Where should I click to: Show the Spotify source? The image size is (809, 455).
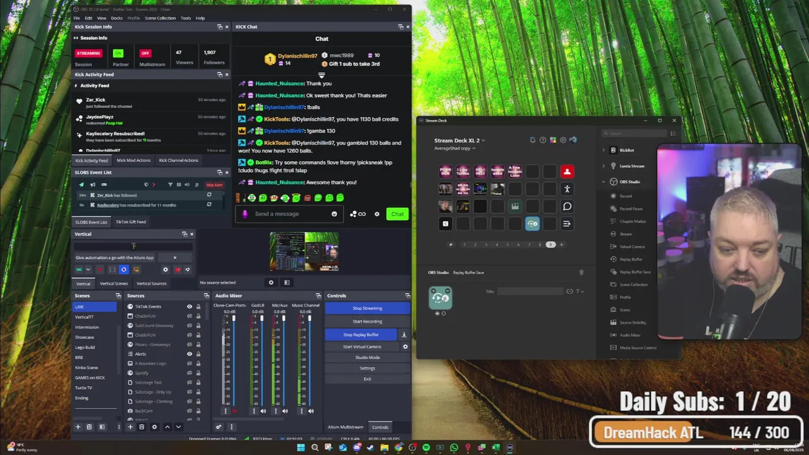[x=189, y=373]
